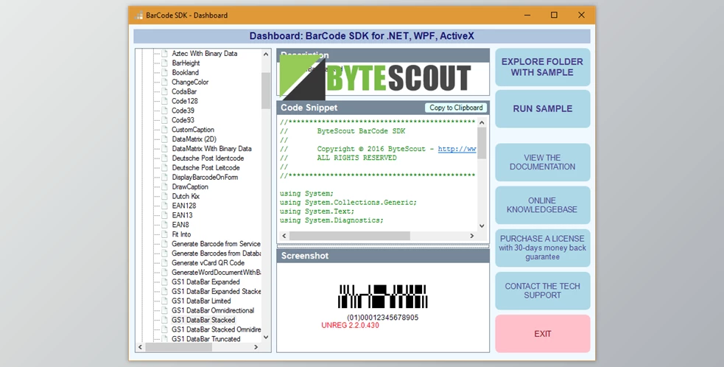Minimize the BarCode SDK window
Screen dimensions: 724x367
click(527, 15)
